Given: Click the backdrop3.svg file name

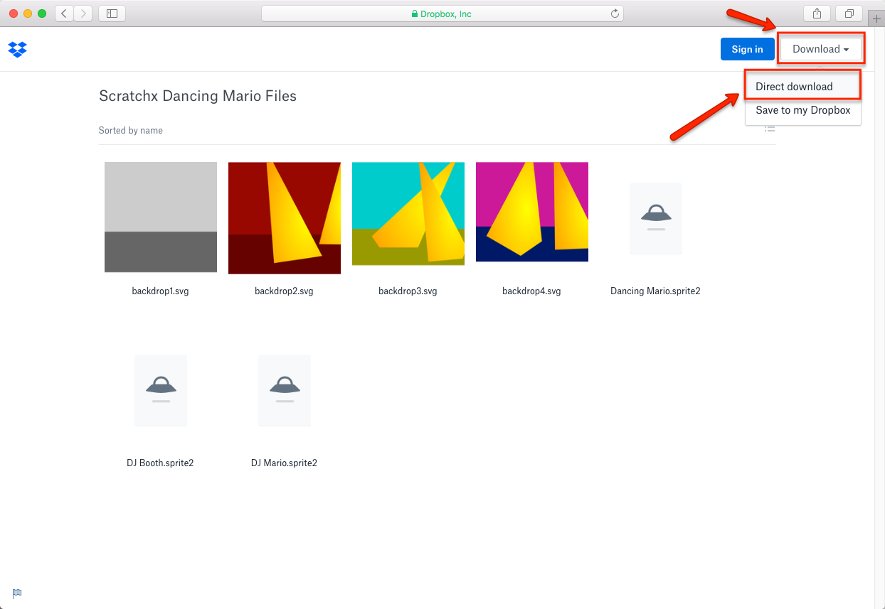Looking at the screenshot, I should click(x=408, y=291).
